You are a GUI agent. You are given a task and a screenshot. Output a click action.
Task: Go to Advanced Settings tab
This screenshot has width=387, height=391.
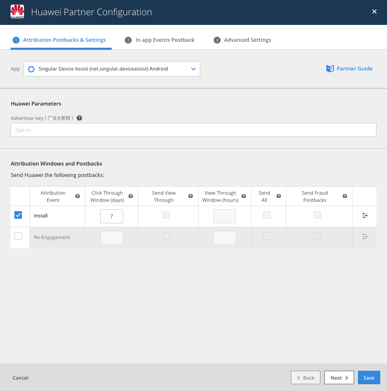tap(242, 40)
